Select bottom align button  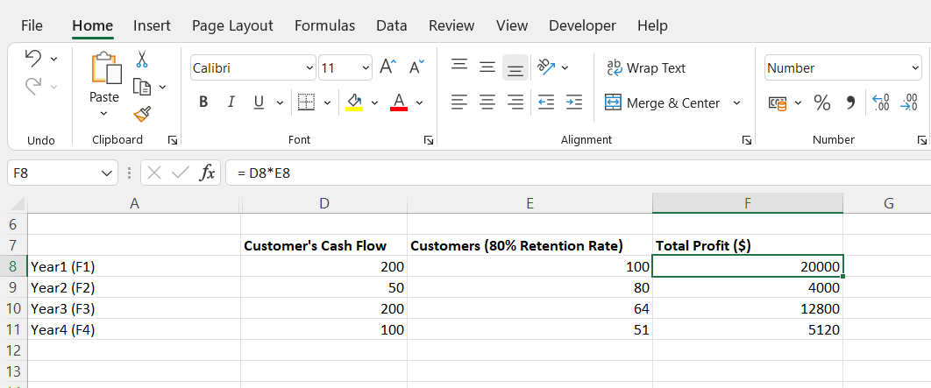pos(515,67)
